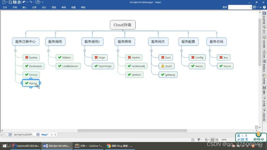The height and width of the screenshot is (150, 267).
Task: Open the first task pane icon in right sidebar
Action: pyautogui.click(x=264, y=13)
